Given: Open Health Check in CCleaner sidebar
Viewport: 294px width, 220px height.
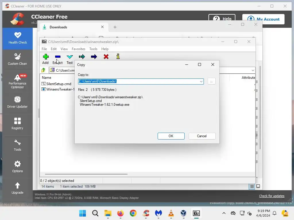Looking at the screenshot, I should [18, 38].
